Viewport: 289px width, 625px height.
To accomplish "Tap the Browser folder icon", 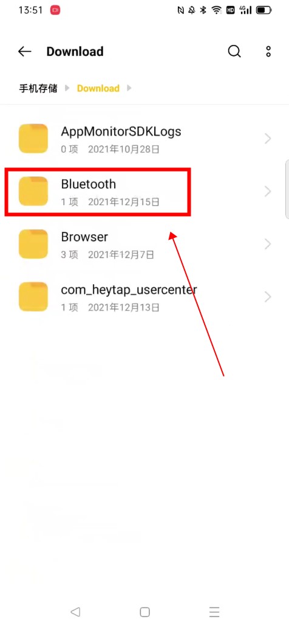I will pyautogui.click(x=33, y=244).
